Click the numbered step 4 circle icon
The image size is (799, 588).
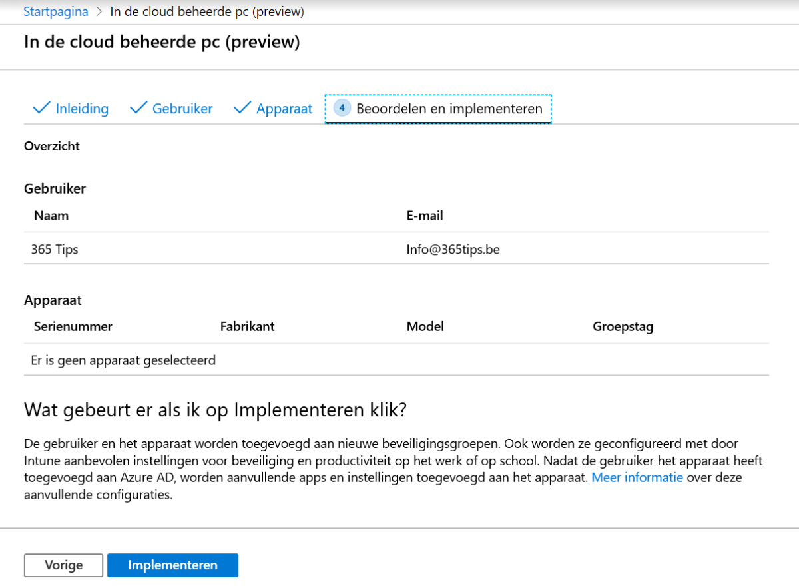tap(342, 107)
